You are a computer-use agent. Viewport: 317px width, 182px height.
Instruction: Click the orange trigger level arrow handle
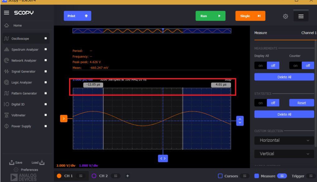point(64,119)
